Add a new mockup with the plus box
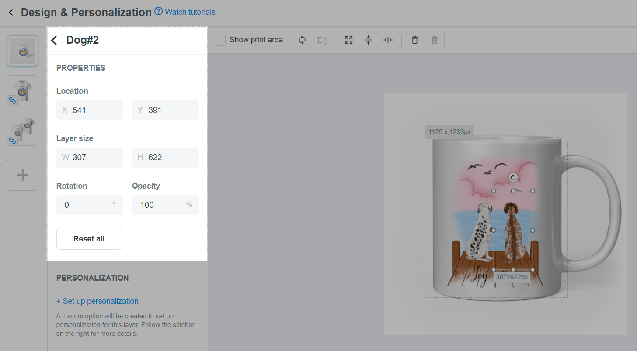 [22, 175]
